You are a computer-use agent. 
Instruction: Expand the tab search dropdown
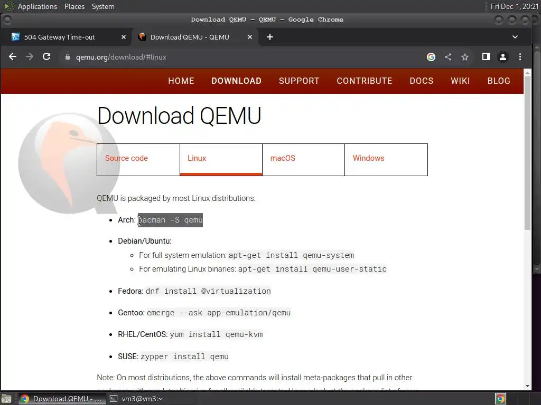pos(515,37)
